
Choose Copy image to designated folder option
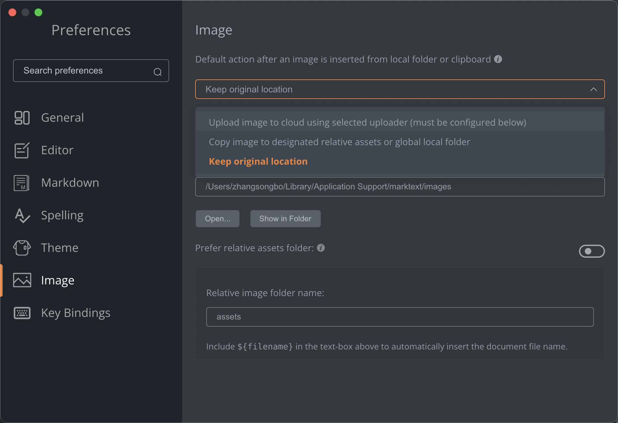(x=339, y=142)
